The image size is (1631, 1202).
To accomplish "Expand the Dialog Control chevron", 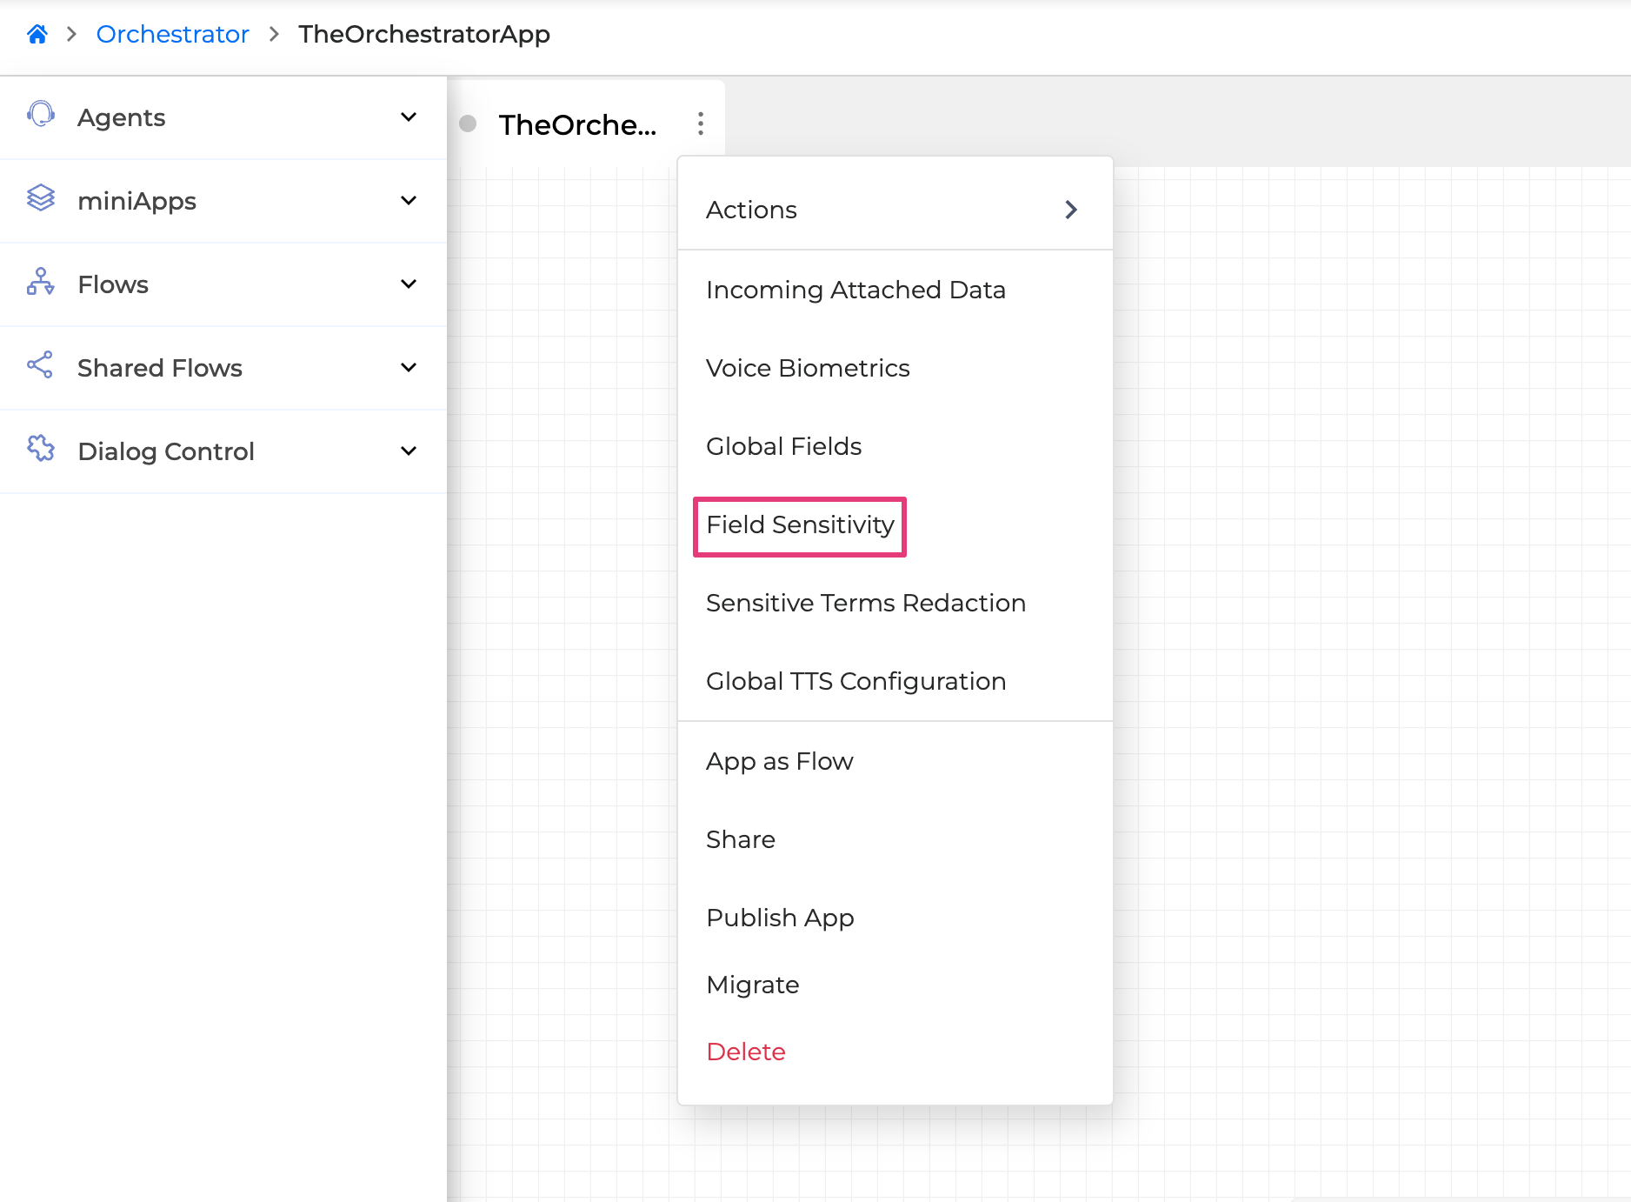I will click(x=409, y=451).
